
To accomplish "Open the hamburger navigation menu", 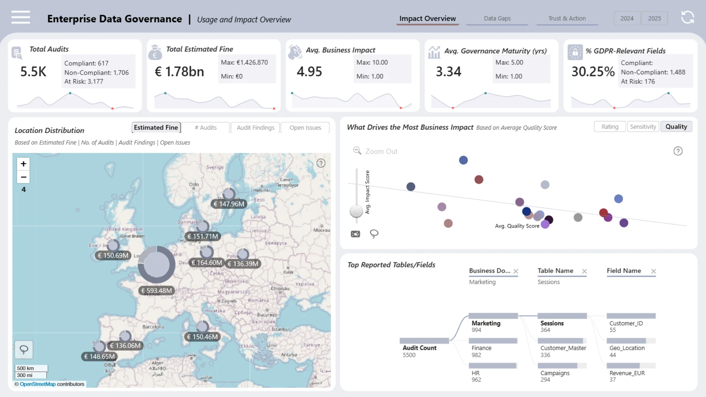I will click(x=21, y=17).
